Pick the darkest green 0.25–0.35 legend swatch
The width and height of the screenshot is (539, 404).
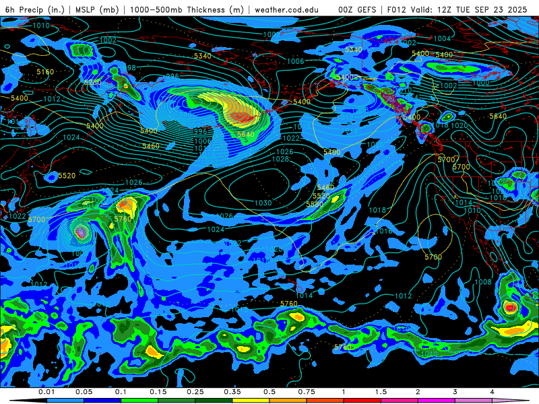(x=214, y=401)
